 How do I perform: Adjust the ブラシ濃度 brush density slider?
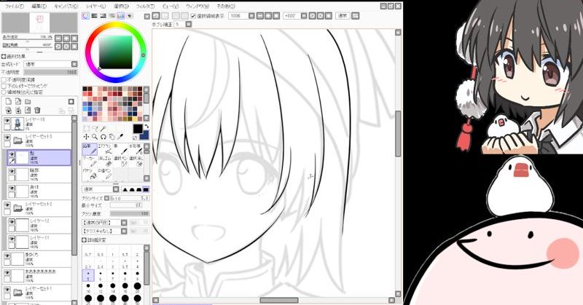(x=130, y=214)
